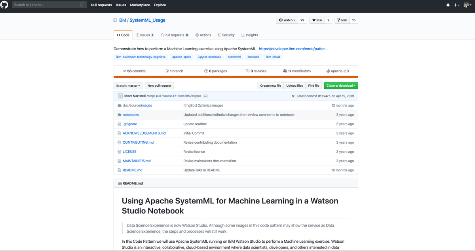Open Watch dropdown button
The image size is (475, 251).
pos(287,20)
